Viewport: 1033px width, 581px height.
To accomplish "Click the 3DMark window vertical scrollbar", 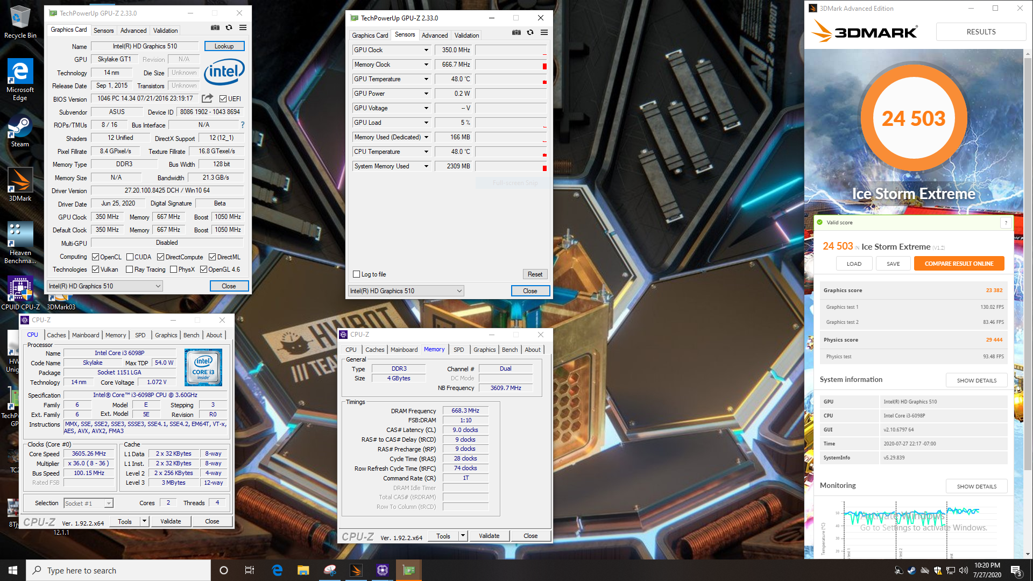I will pyautogui.click(x=1028, y=304).
